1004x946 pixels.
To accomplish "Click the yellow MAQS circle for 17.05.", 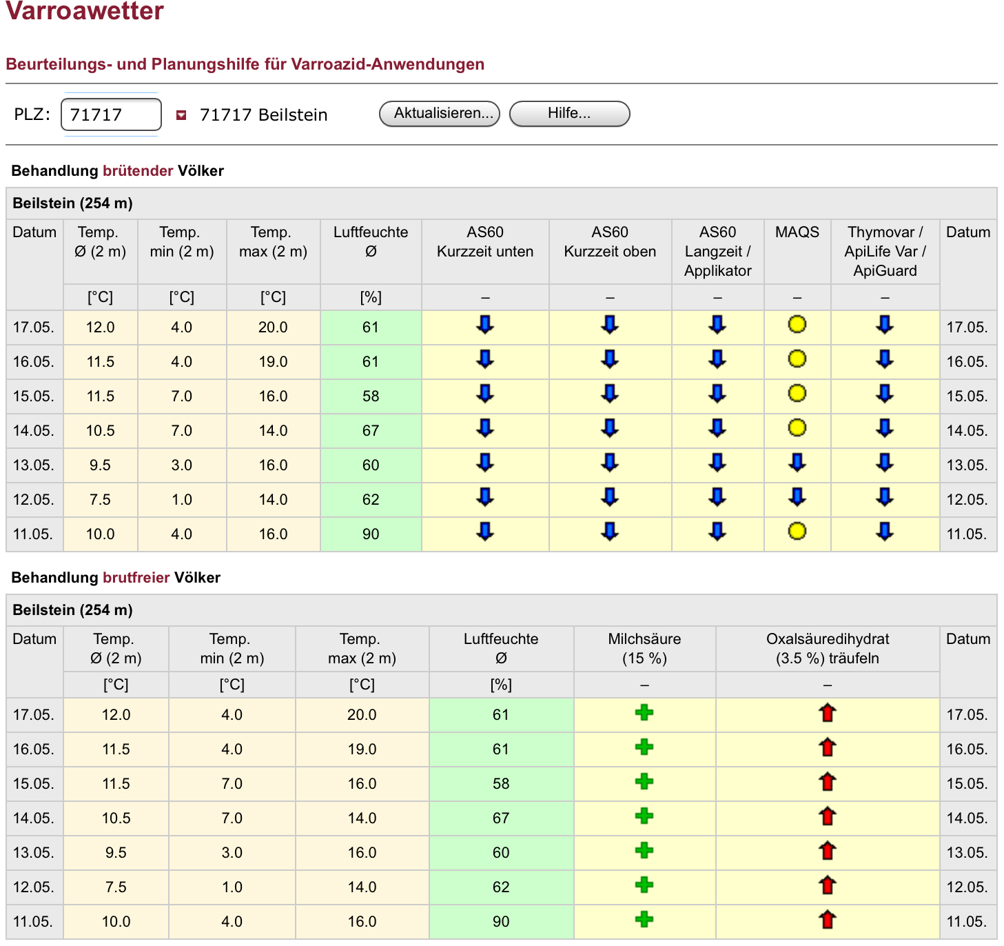I will click(x=797, y=324).
